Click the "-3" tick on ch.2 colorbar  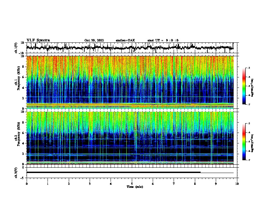pos(249,124)
